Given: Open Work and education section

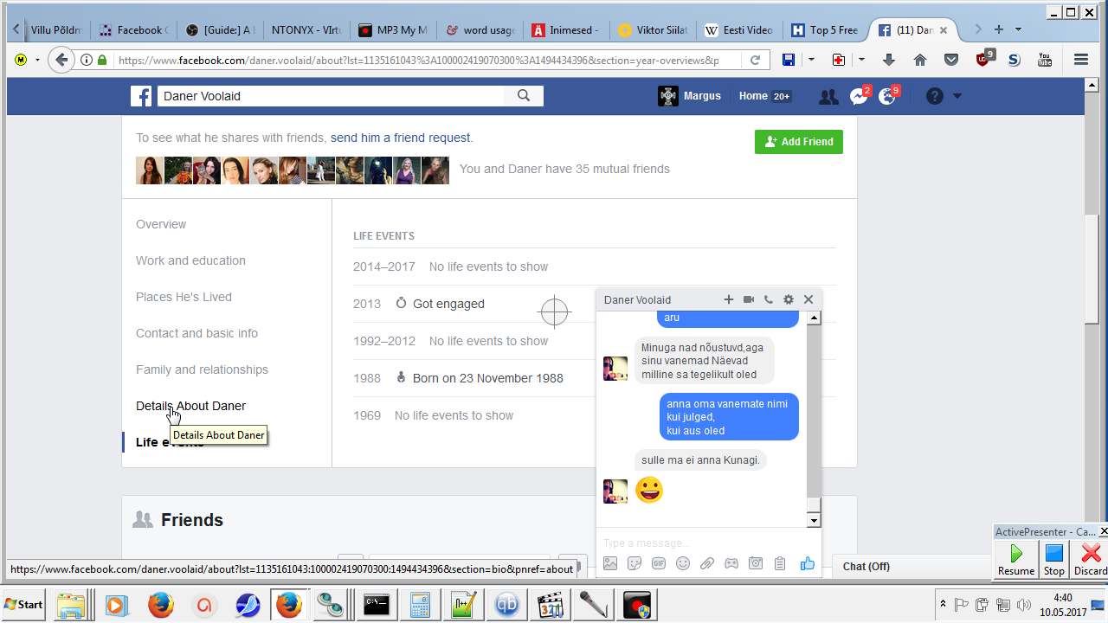Looking at the screenshot, I should (190, 260).
